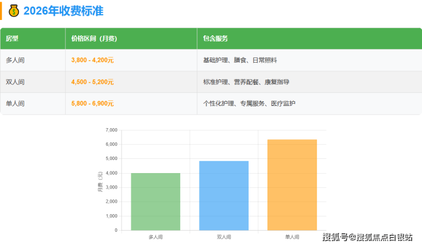Click the 双人间 table row cell
The width and height of the screenshot is (422, 246).
[15, 82]
